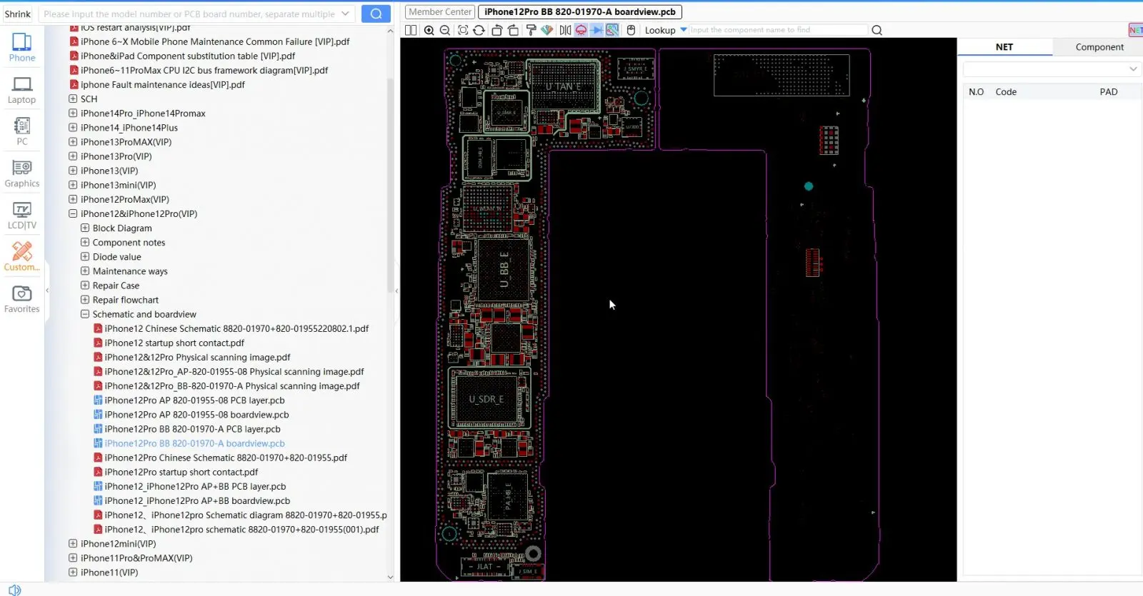The height and width of the screenshot is (596, 1143).
Task: Expand the iPhone14Pro_iPhone14Promax node
Action: click(73, 113)
